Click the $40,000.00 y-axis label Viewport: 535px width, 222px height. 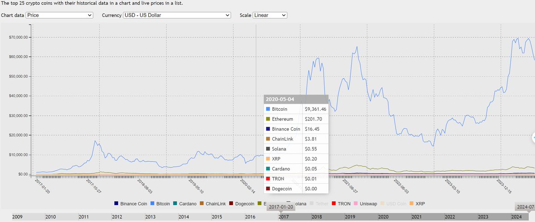(x=19, y=96)
